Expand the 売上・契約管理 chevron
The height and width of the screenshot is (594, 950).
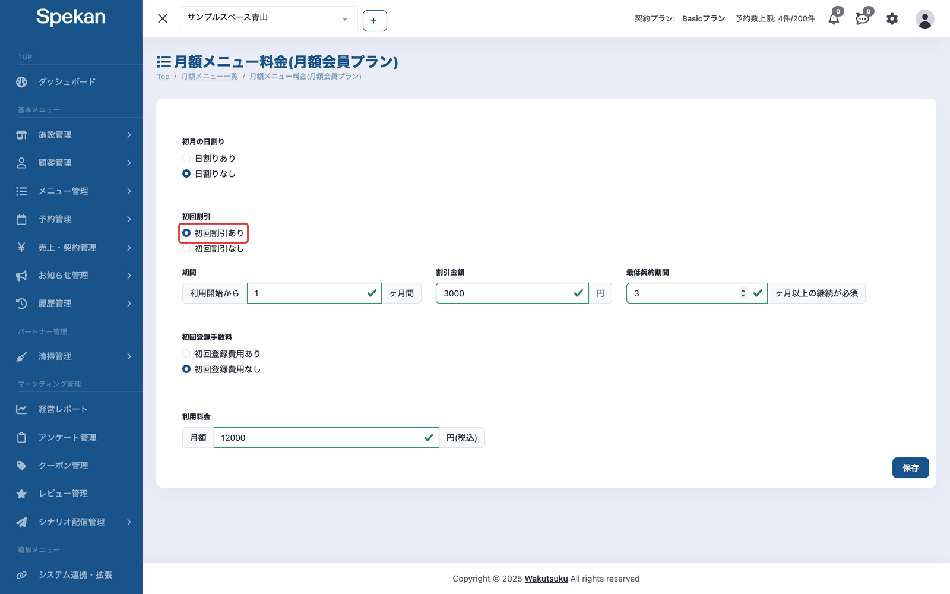pos(129,247)
